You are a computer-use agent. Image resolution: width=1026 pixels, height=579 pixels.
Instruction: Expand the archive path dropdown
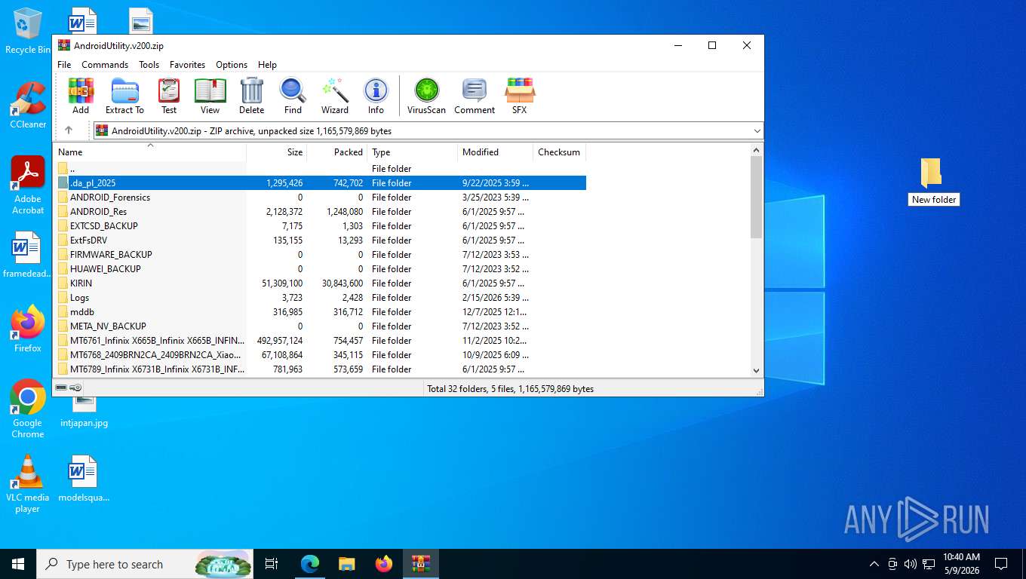pos(757,130)
